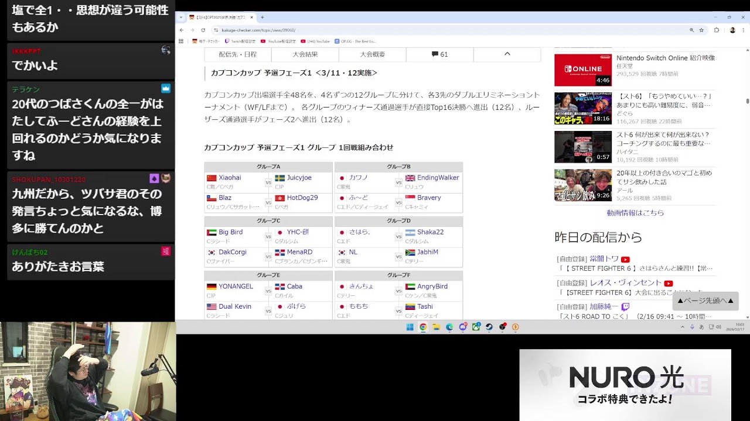Click the Chinese flag beside Xiaohai
Screen dimensions: 750x421
point(212,178)
